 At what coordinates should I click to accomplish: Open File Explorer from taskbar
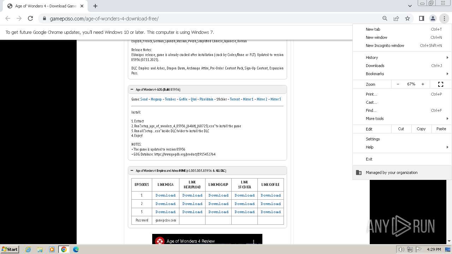(40, 249)
